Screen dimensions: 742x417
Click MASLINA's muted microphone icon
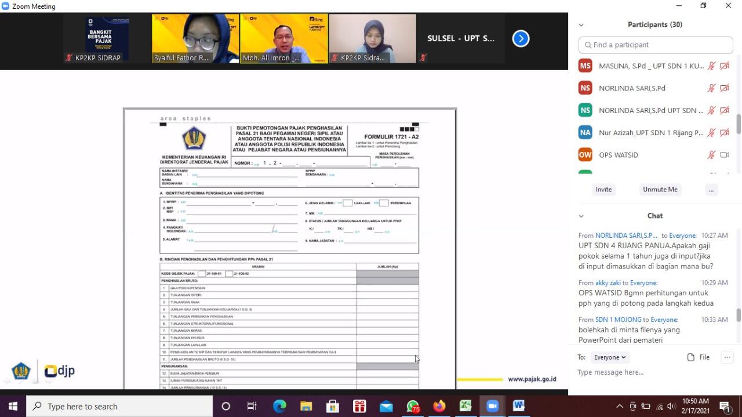pos(711,66)
